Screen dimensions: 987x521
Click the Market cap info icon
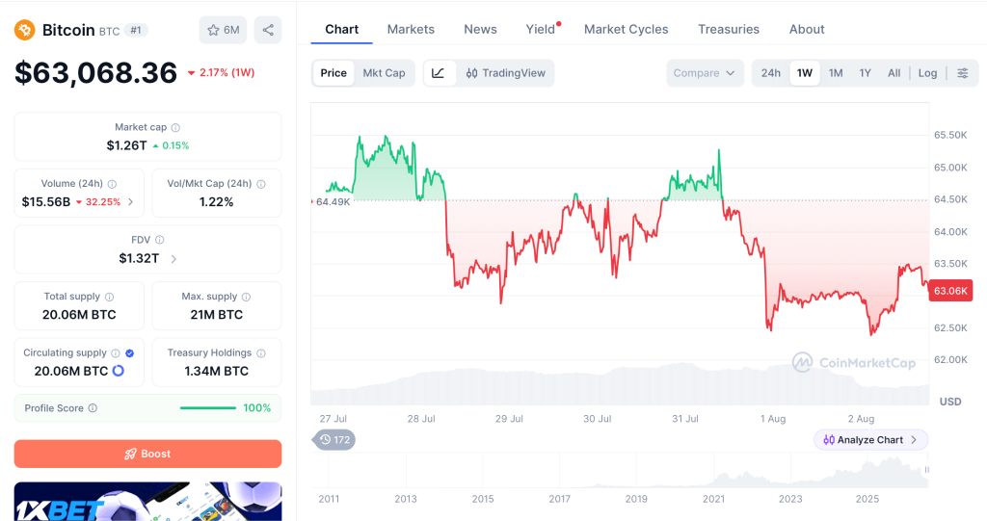[x=175, y=127]
